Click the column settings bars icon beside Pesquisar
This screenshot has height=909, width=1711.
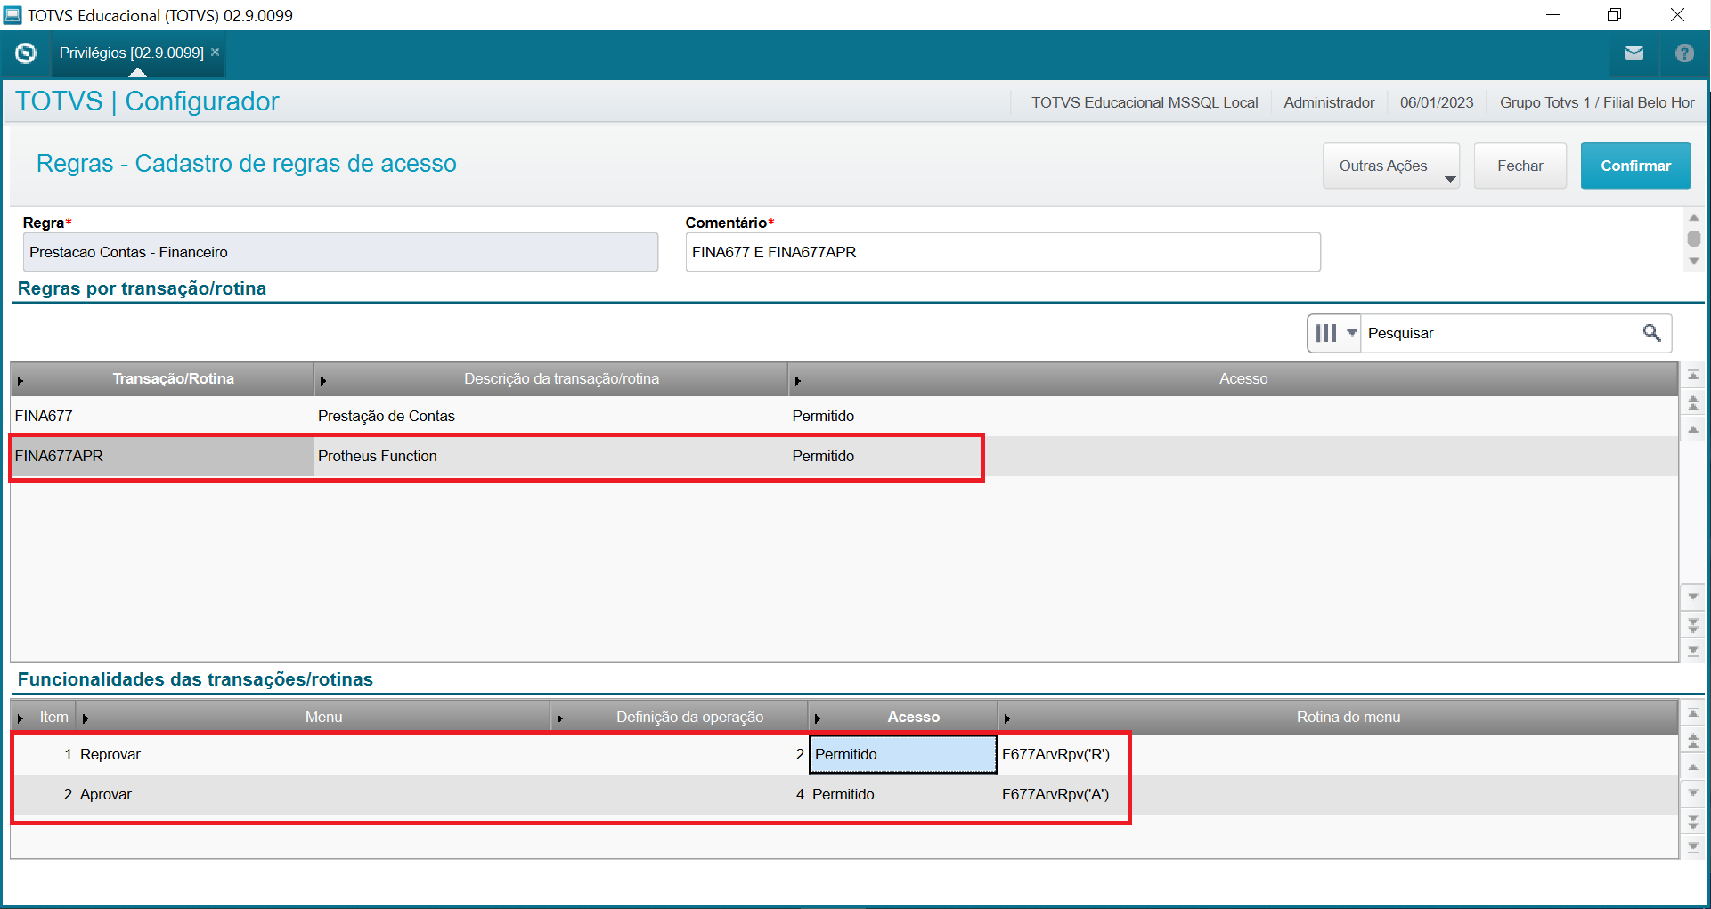point(1326,333)
